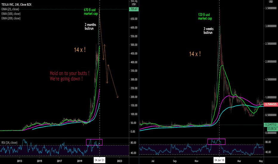Click the 300.00 price axis value
This screenshot has width=278, height=164.
pyautogui.click(x=134, y=79)
